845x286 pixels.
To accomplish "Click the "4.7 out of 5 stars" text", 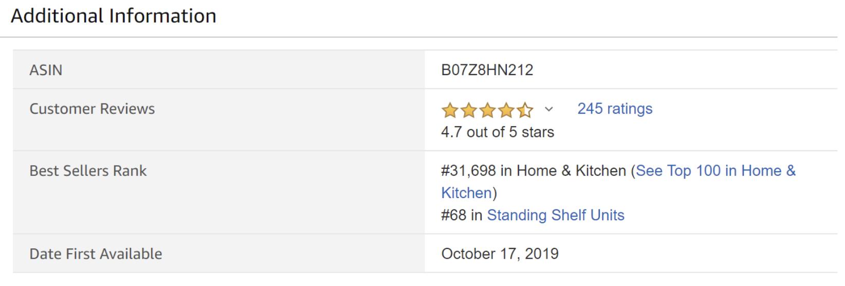I will pyautogui.click(x=498, y=132).
